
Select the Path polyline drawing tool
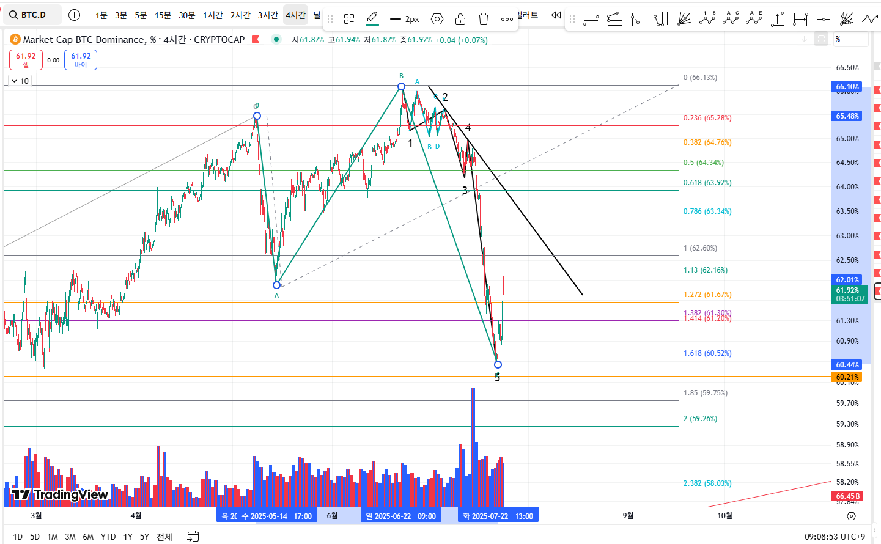tap(869, 19)
